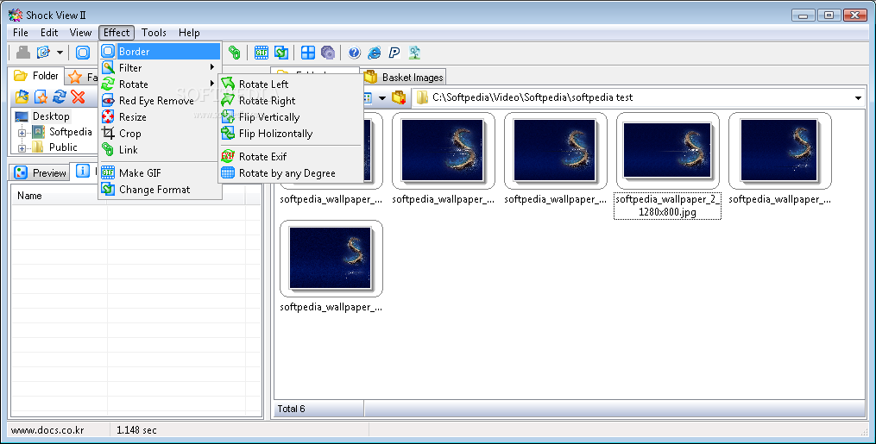The height and width of the screenshot is (444, 876).
Task: Choose Rotate Left in the submenu
Action: click(291, 84)
